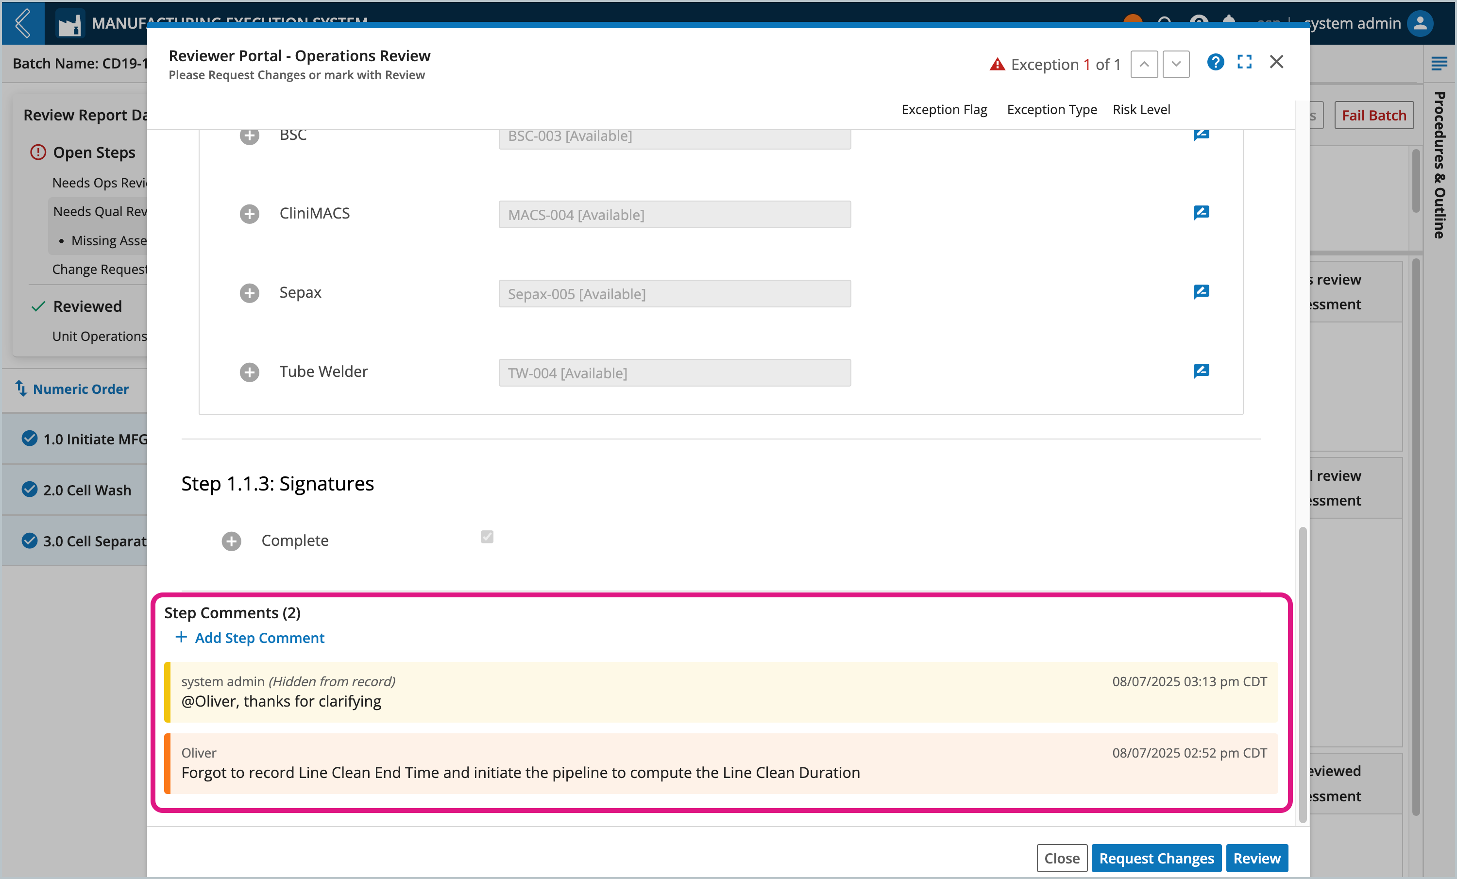Go to the next exception
The width and height of the screenshot is (1457, 879).
coord(1175,64)
